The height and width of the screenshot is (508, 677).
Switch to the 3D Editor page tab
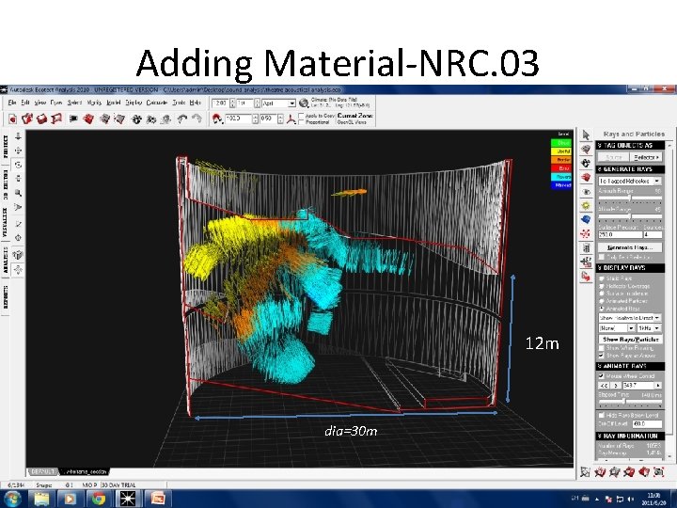pos(6,183)
